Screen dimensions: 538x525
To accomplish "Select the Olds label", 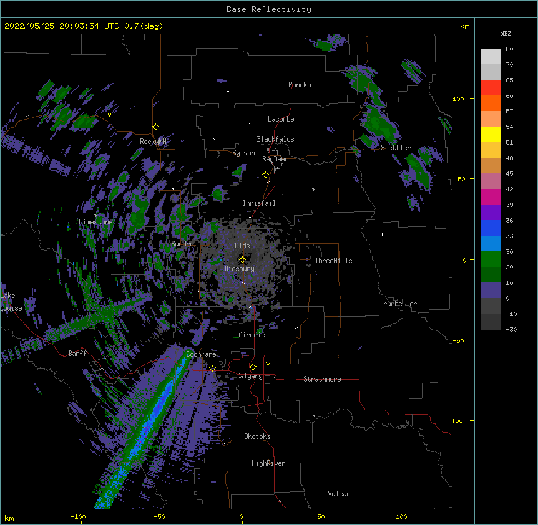I will 242,246.
